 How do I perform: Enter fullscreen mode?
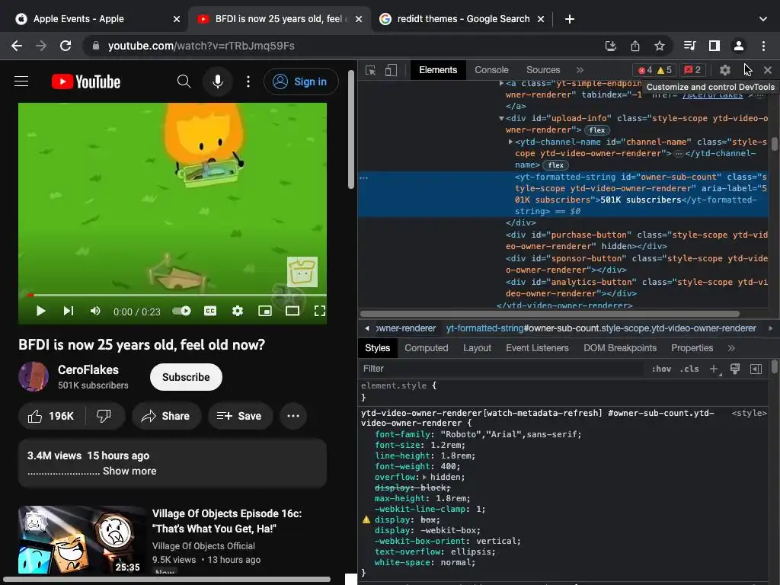point(320,312)
